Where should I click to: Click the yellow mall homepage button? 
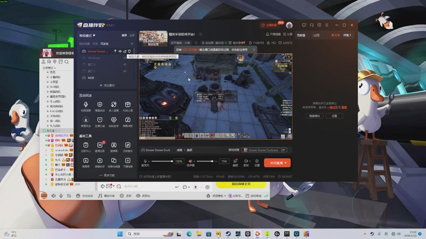pos(241,184)
